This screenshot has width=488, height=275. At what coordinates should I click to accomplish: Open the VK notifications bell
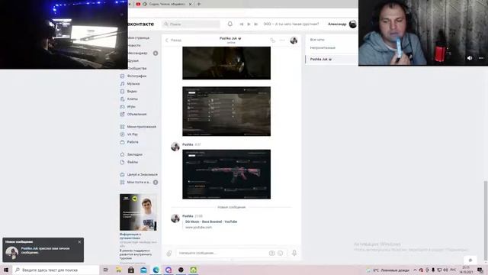(230, 24)
